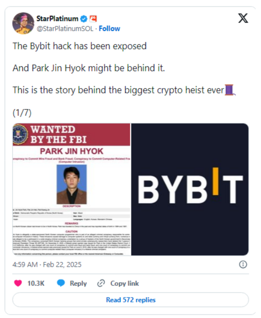Screen dimensions: 261x318
Task: Open the FBI wanted poster image
Action: pos(71,189)
